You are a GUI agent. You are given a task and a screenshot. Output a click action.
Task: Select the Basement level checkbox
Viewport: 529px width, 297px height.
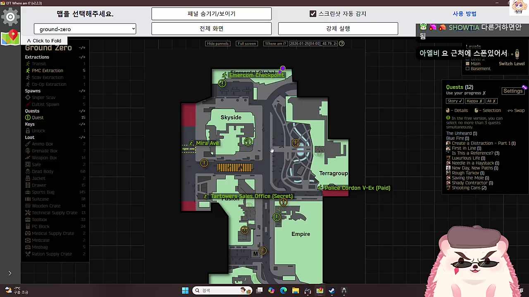pyautogui.click(x=467, y=68)
